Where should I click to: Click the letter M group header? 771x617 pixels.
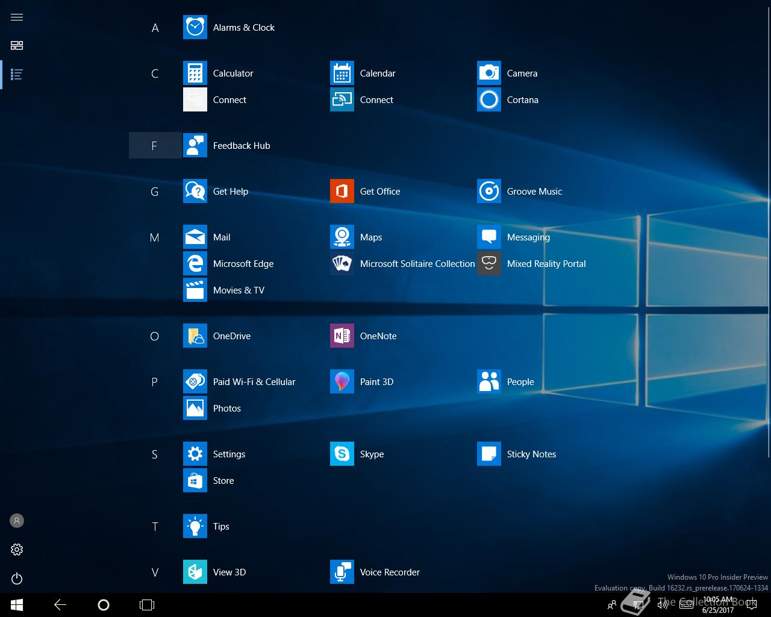pos(155,237)
